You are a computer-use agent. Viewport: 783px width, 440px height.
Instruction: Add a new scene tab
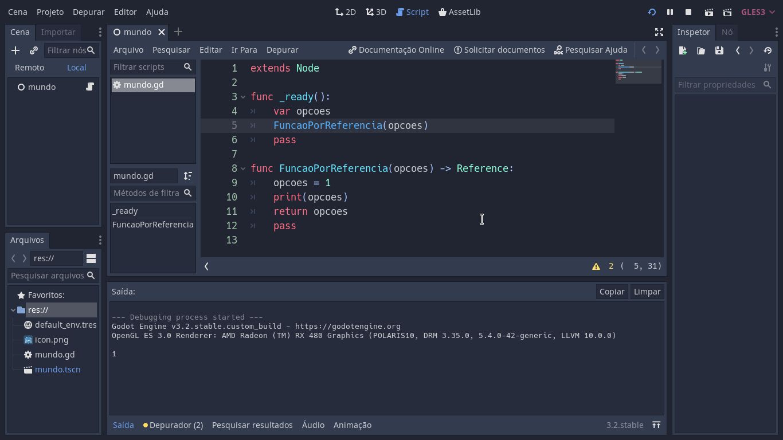pyautogui.click(x=178, y=32)
